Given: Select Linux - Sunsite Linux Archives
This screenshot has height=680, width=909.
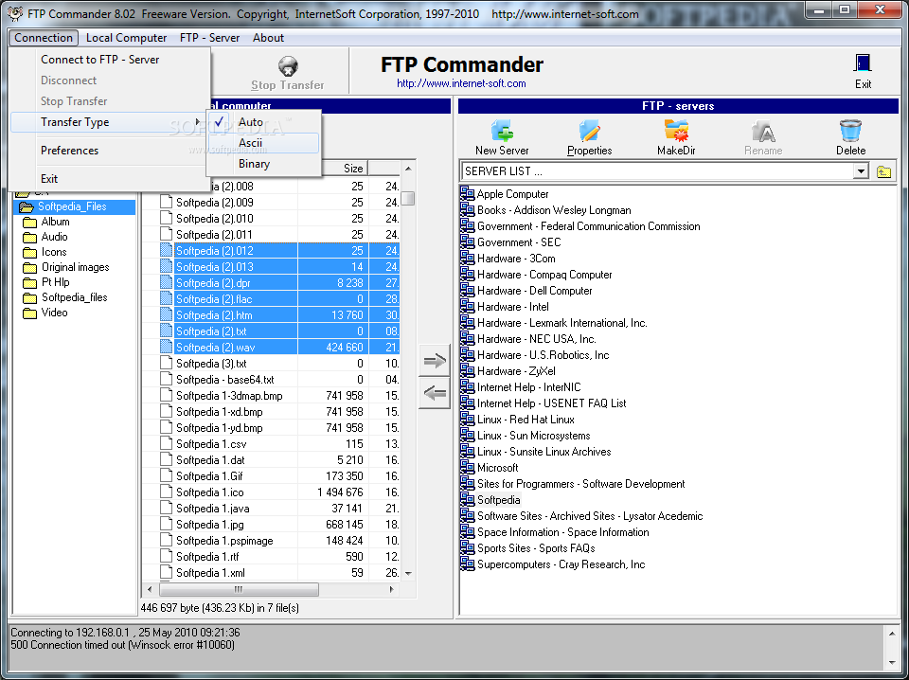Looking at the screenshot, I should 544,452.
